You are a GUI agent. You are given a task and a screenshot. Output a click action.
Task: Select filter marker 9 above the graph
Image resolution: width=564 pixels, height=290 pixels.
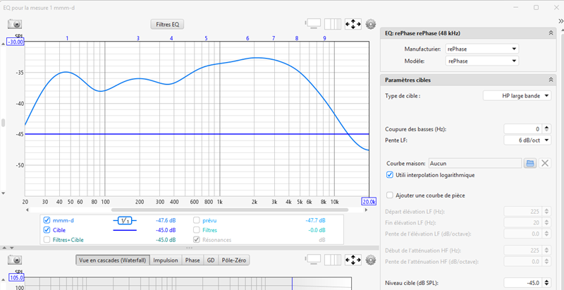[324, 38]
